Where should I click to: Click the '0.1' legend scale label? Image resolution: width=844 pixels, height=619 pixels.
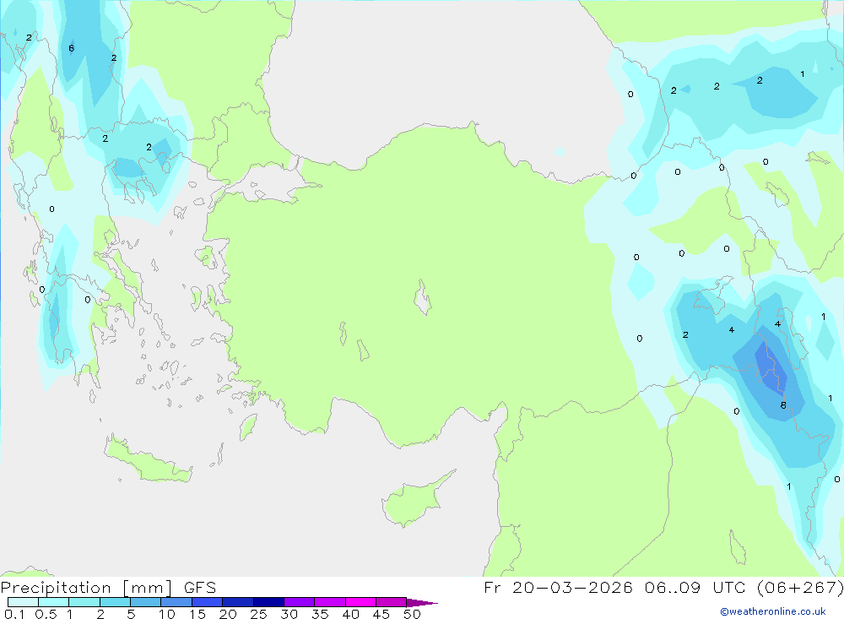point(14,614)
